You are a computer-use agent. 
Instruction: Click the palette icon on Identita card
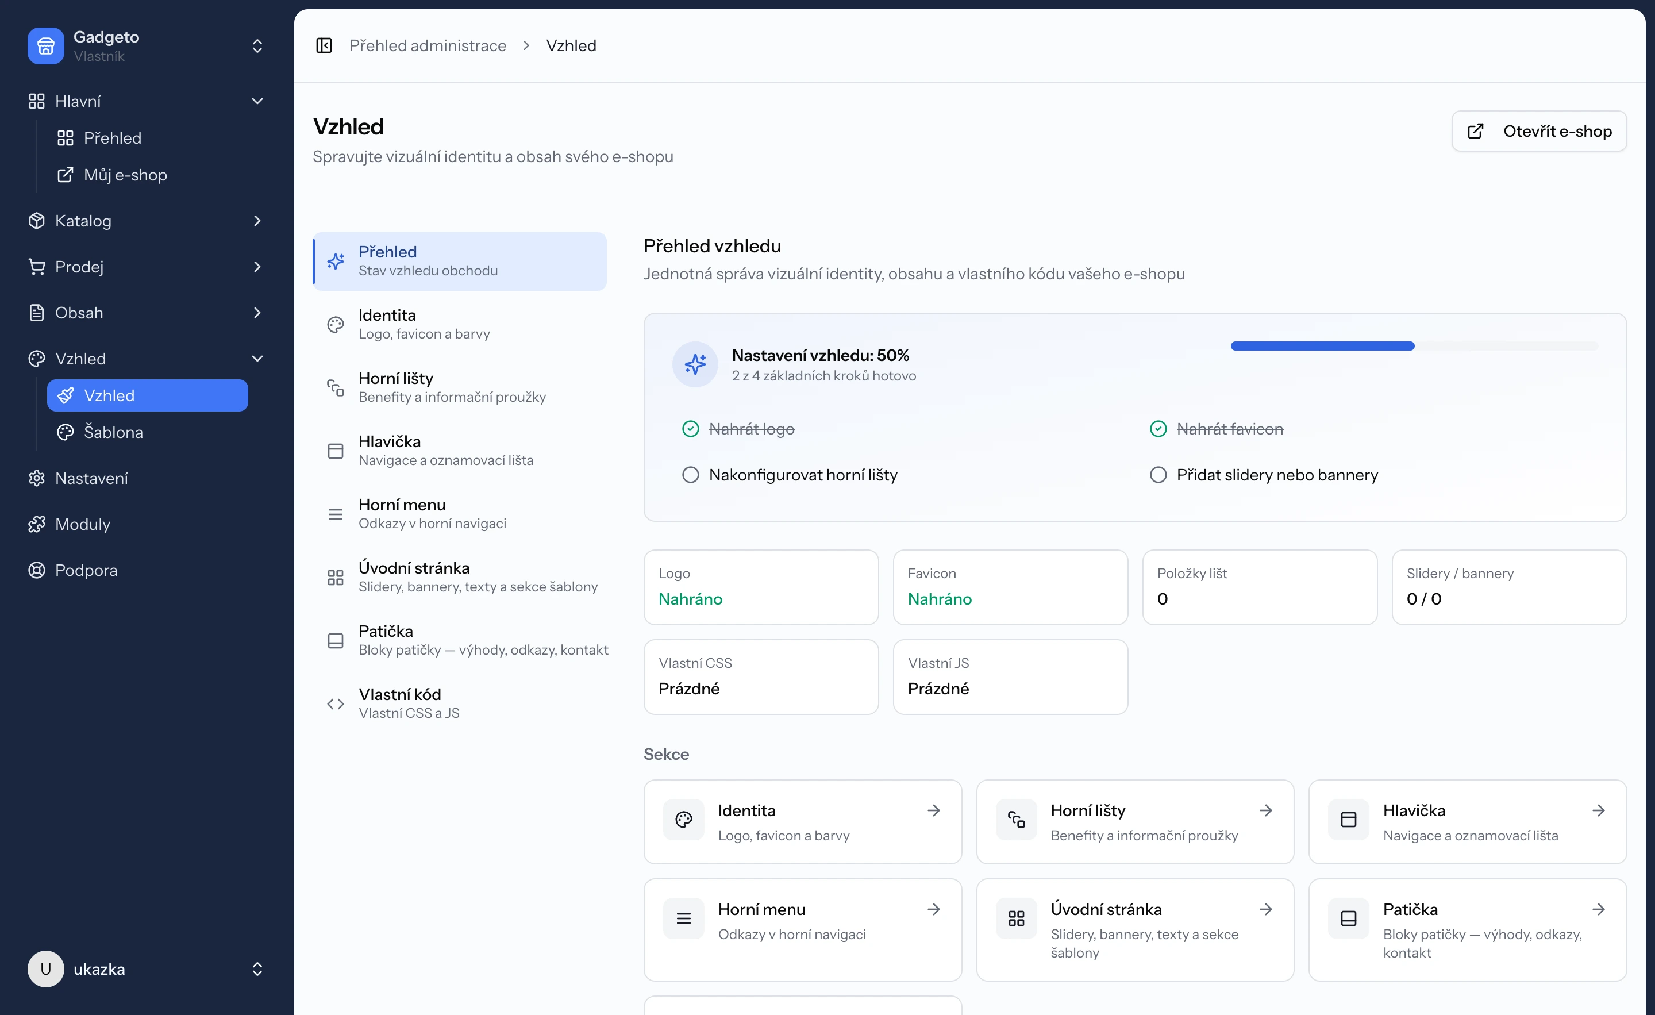[684, 820]
